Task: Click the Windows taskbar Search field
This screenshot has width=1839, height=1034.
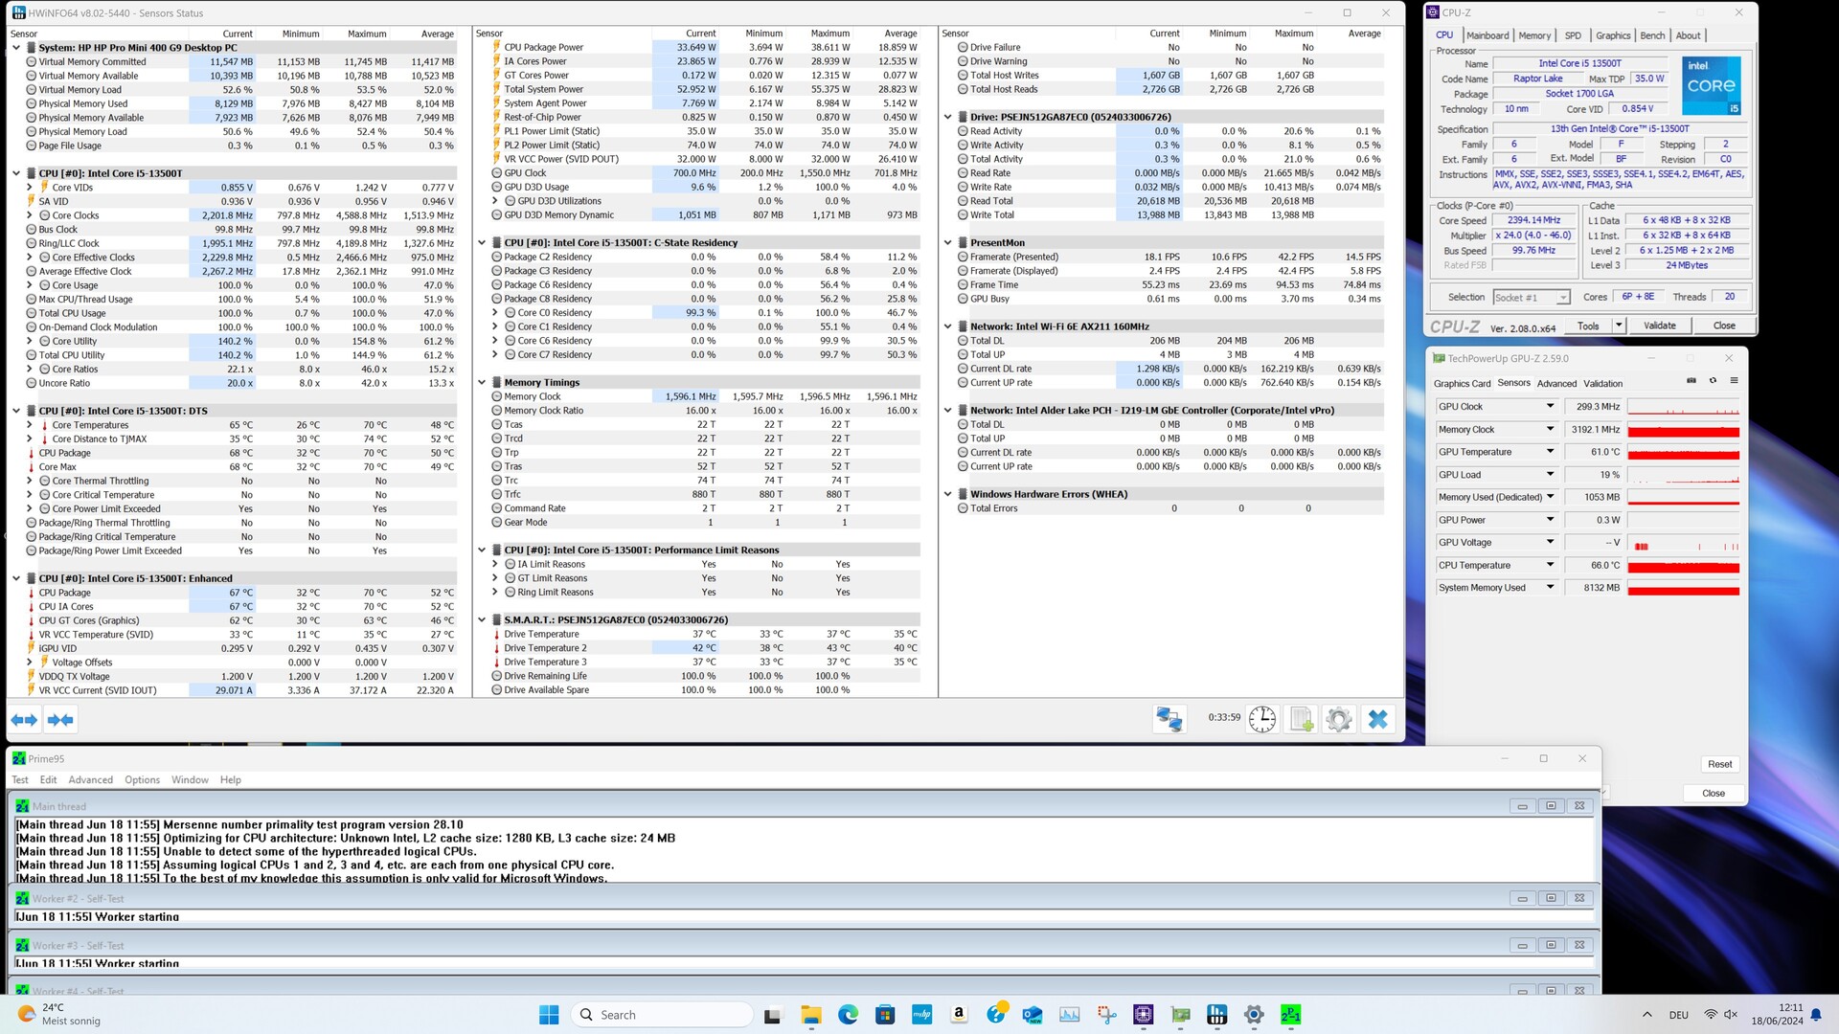Action: coord(661,1015)
